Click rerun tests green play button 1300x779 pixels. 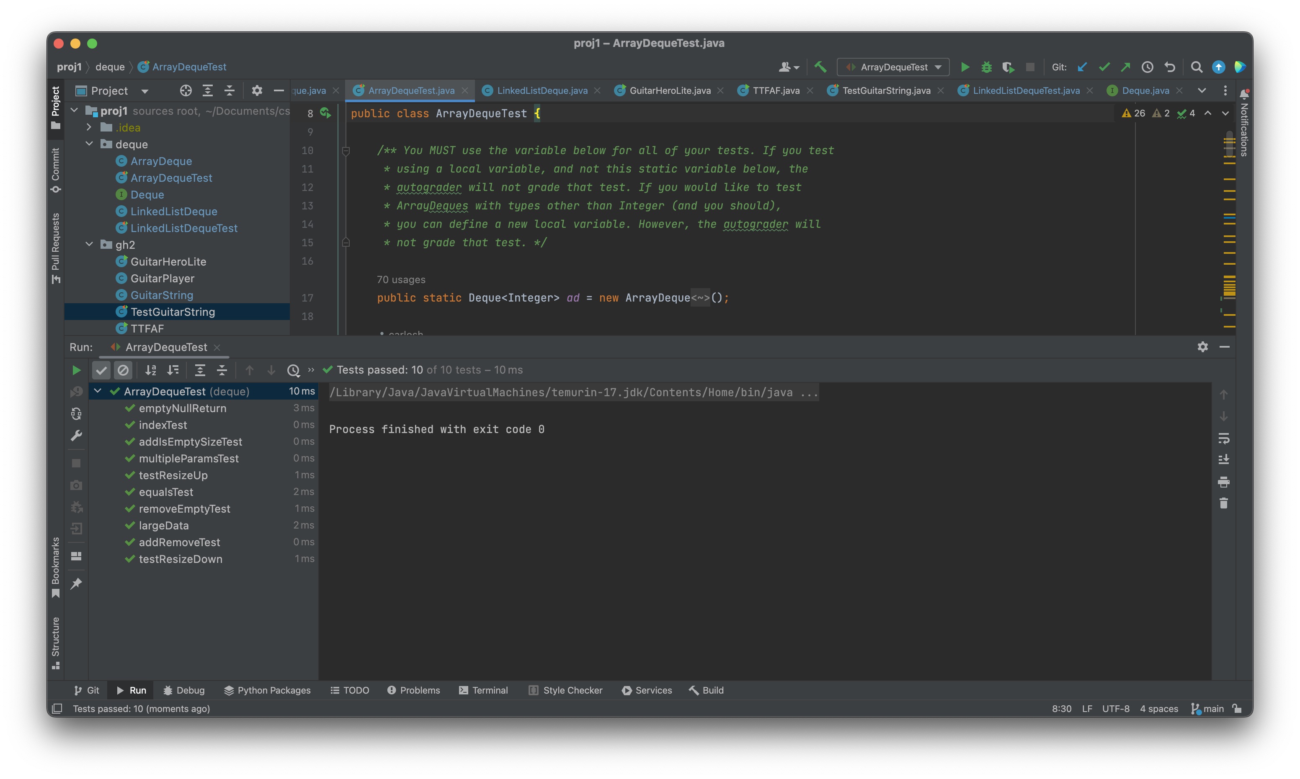tap(76, 370)
